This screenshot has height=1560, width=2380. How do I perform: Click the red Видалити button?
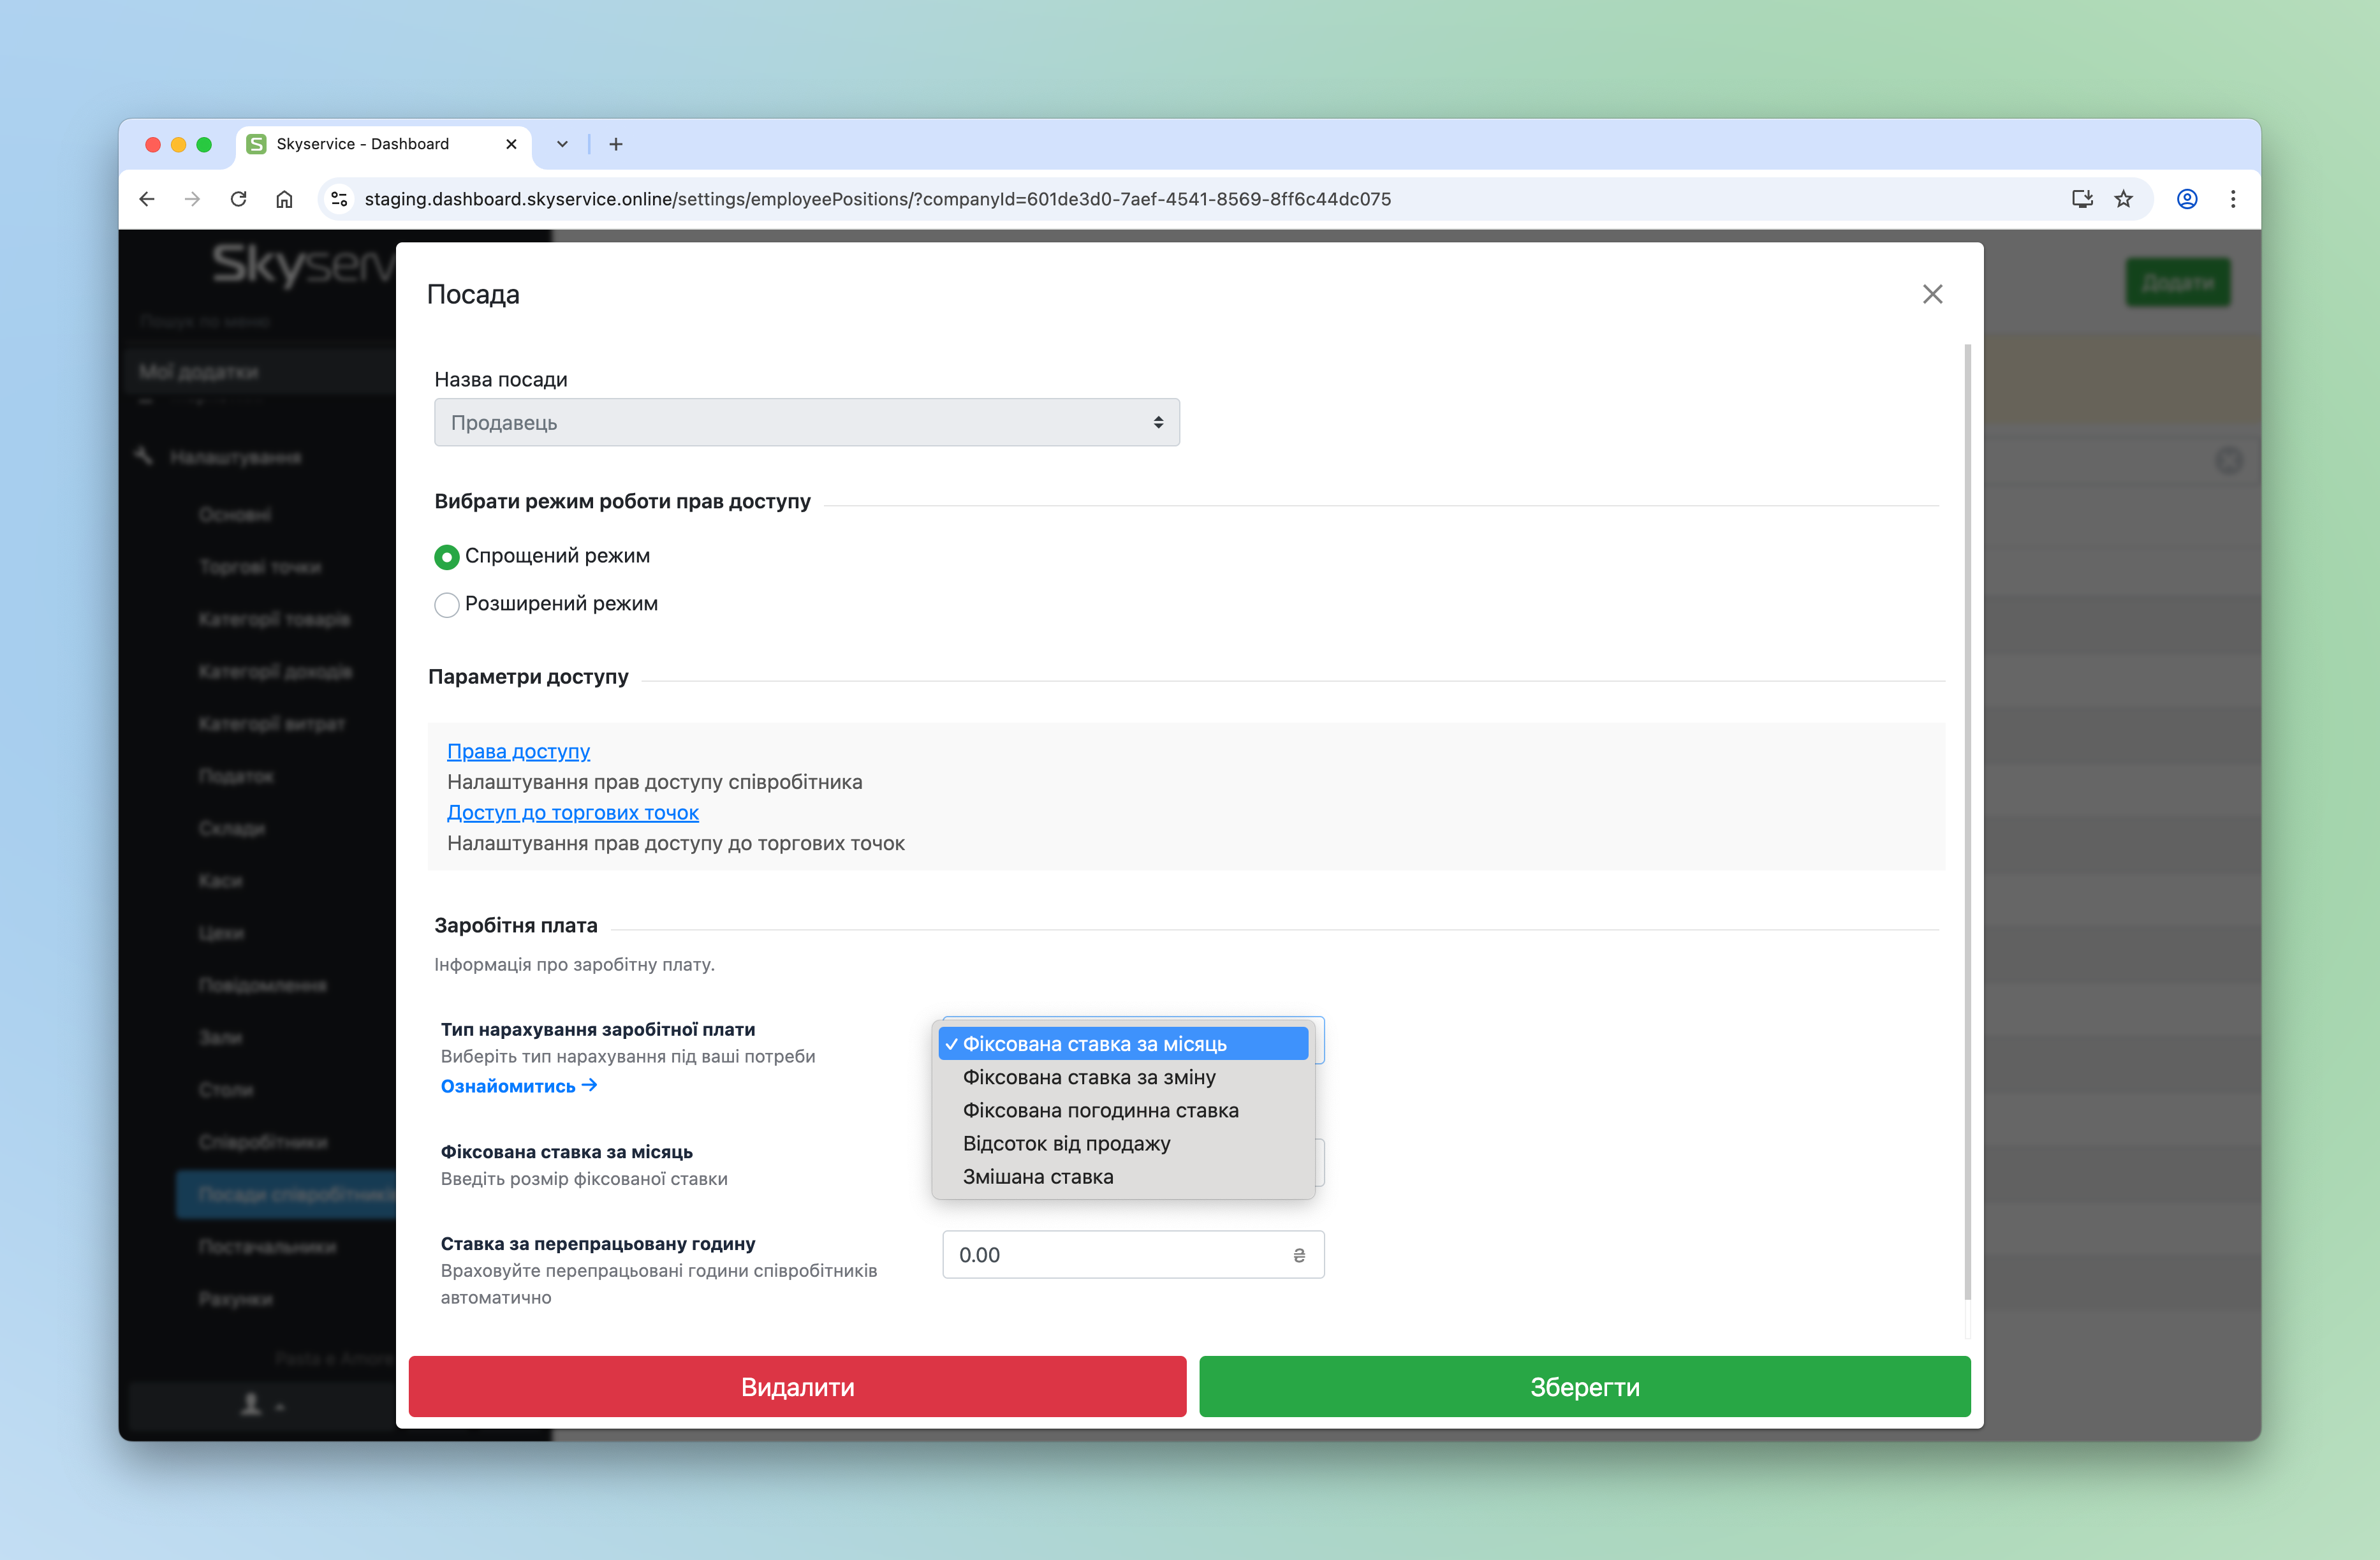797,1387
